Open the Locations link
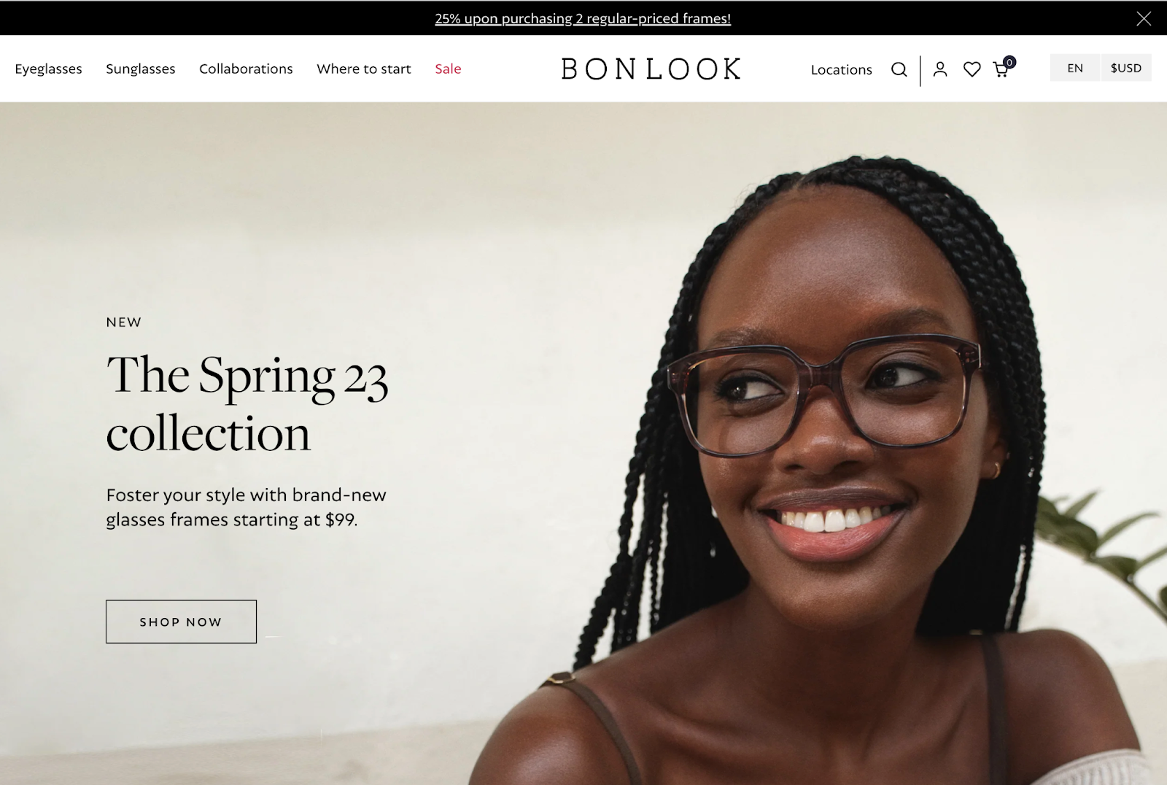Viewport: 1167px width, 785px height. 841,69
